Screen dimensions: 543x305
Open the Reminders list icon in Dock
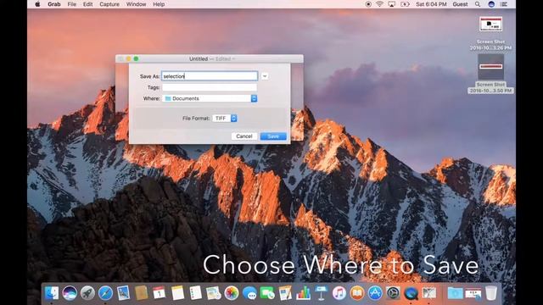coord(195,293)
